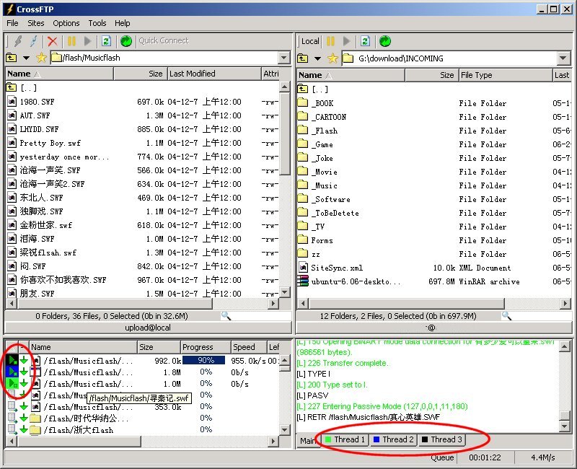This screenshot has width=577, height=469.
Task: Click the play button in local pane toolbar
Action: click(346, 41)
